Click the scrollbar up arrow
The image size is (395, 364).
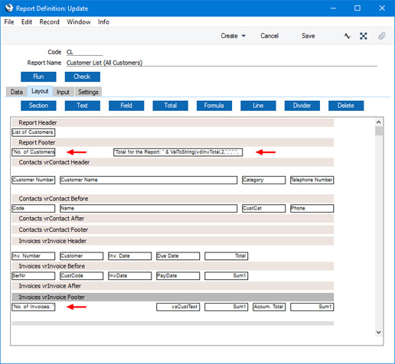[379, 122]
